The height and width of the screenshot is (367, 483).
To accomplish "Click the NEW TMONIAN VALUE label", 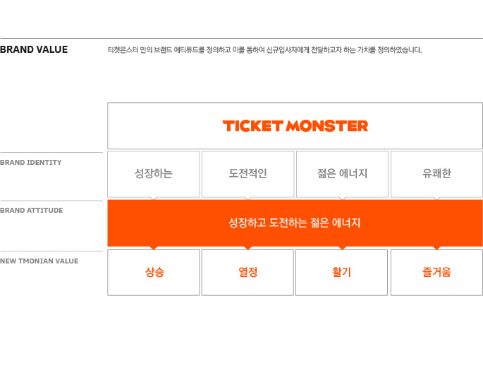I will [39, 261].
